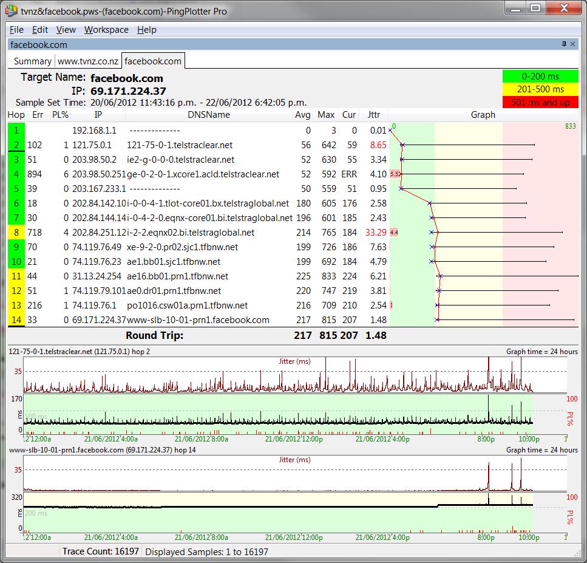Click the Graph column header

[483, 115]
